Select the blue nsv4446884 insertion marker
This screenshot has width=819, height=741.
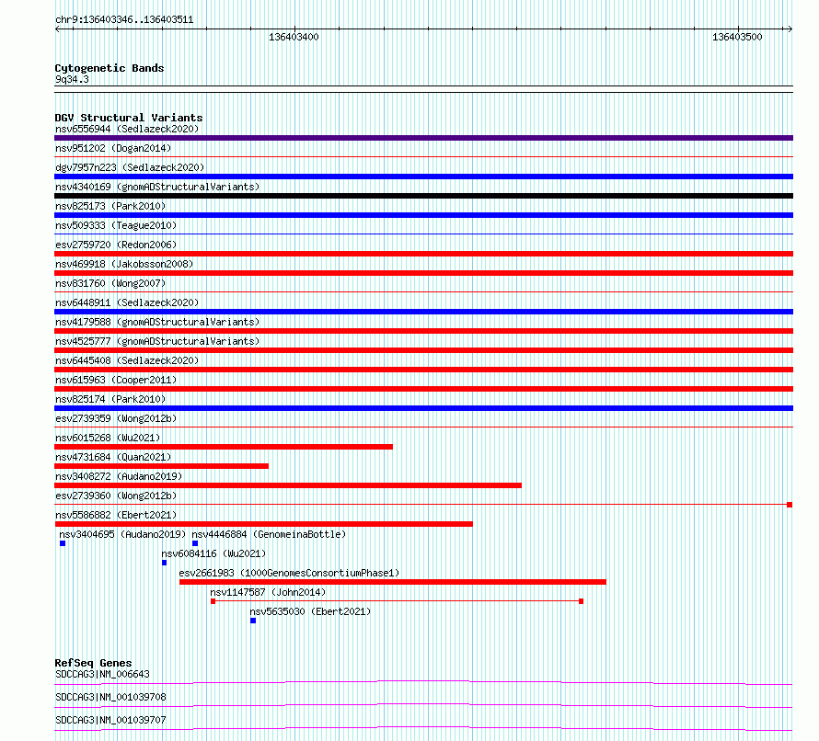tap(195, 543)
